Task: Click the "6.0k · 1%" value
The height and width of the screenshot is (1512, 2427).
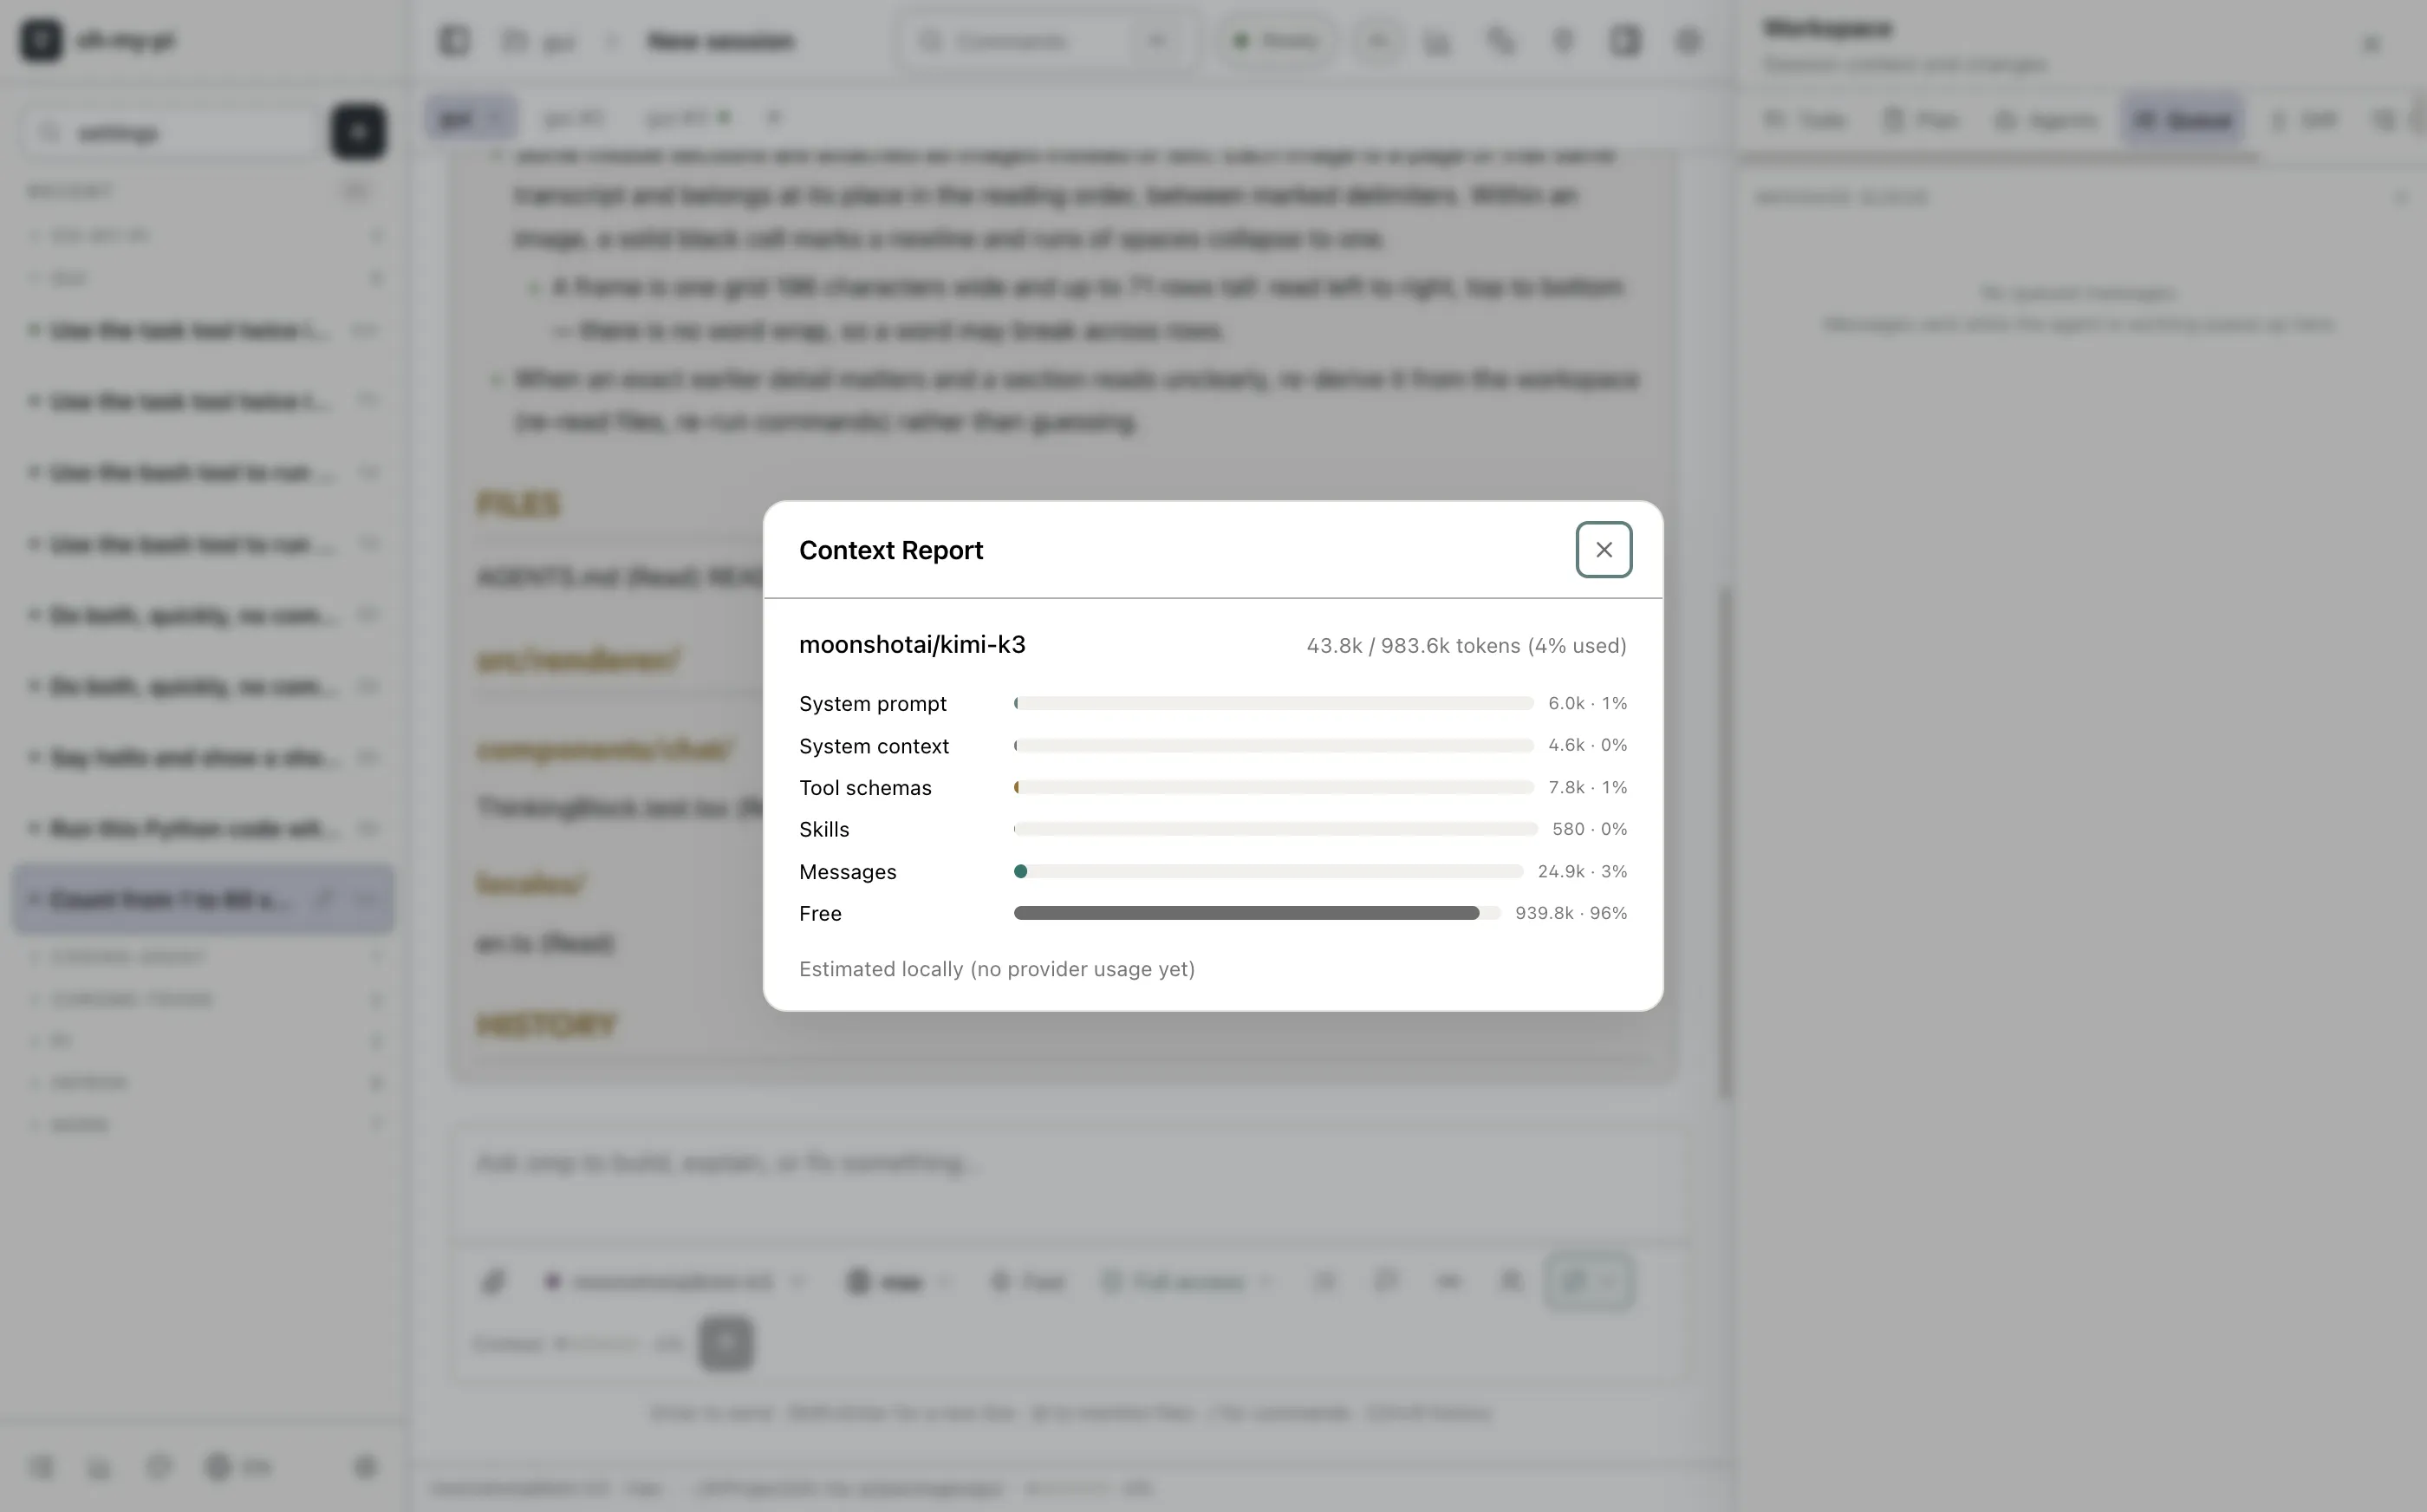Action: coord(1587,703)
